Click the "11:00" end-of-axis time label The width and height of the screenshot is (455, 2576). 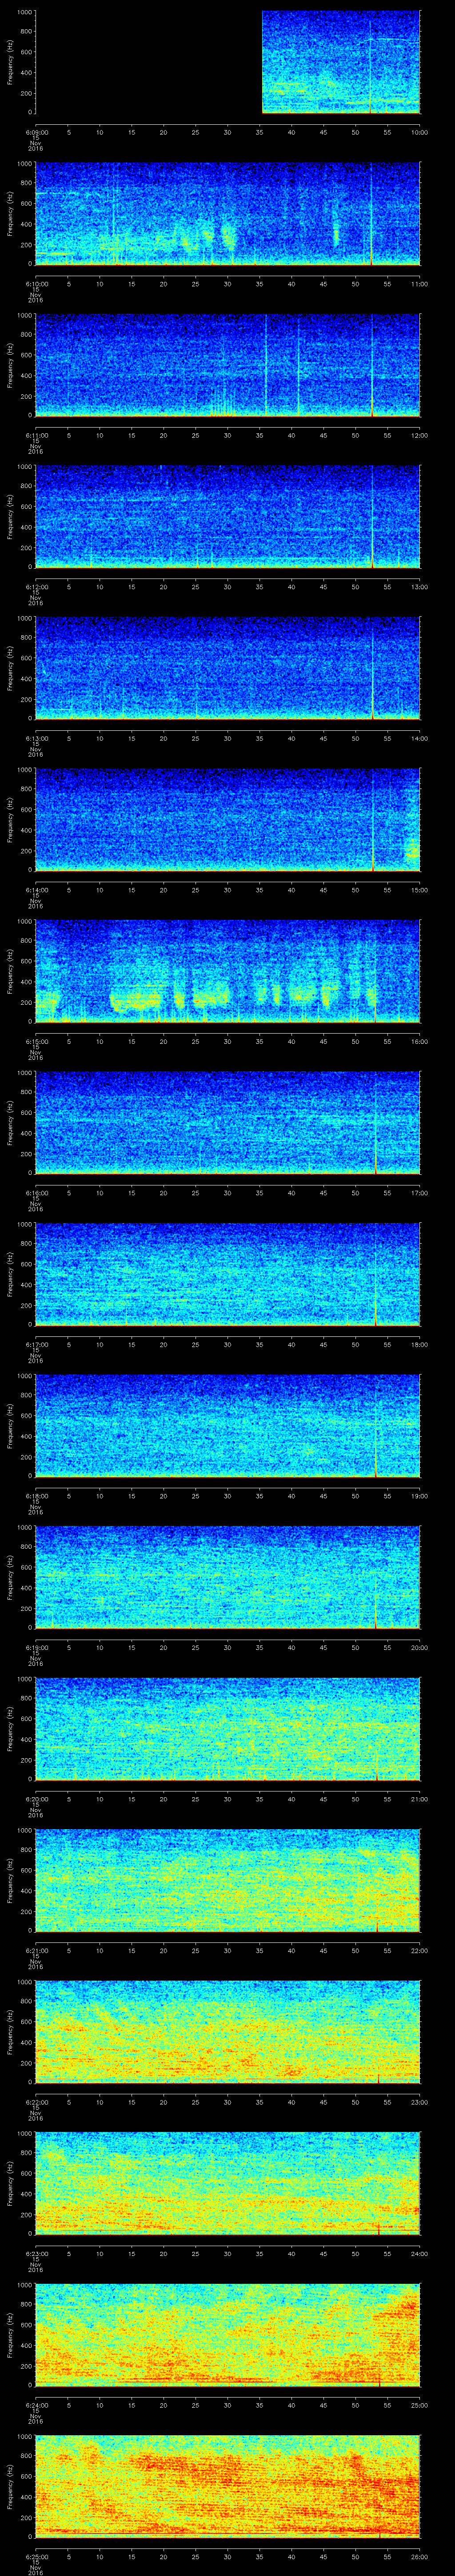(420, 284)
